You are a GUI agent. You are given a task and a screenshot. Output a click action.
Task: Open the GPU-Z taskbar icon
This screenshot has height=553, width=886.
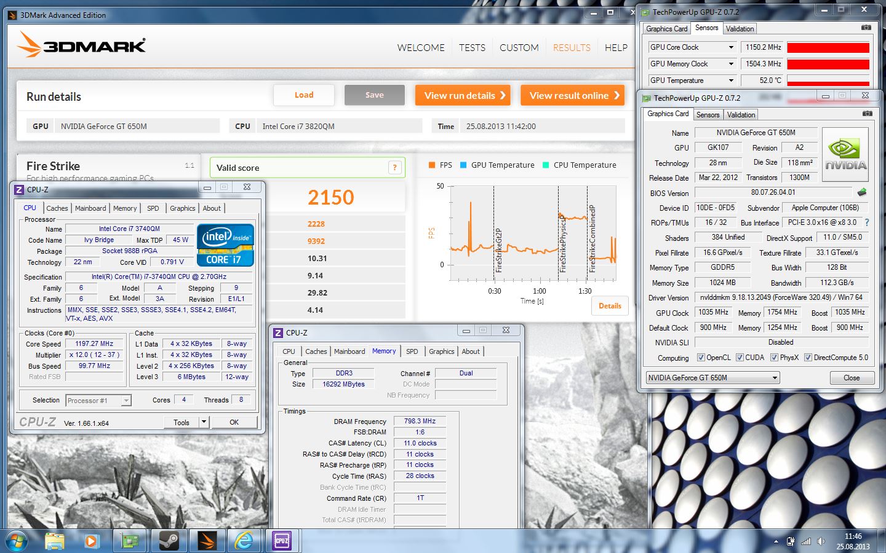click(130, 541)
